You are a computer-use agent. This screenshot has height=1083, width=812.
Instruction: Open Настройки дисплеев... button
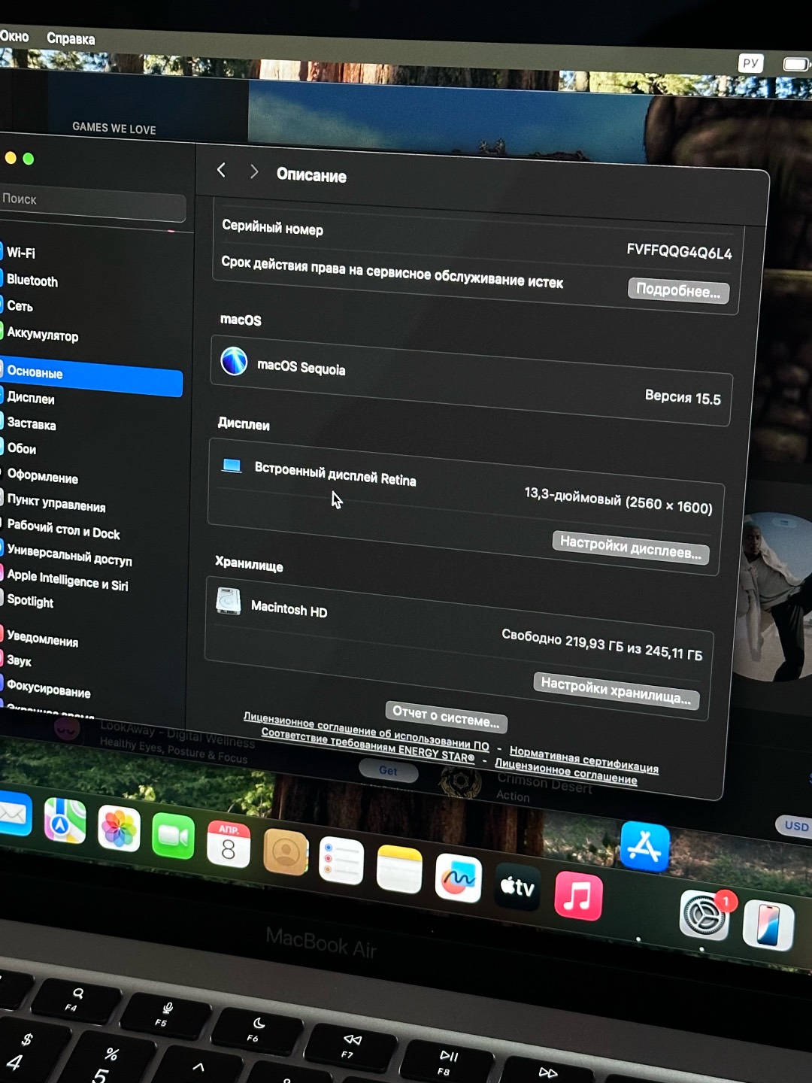630,547
